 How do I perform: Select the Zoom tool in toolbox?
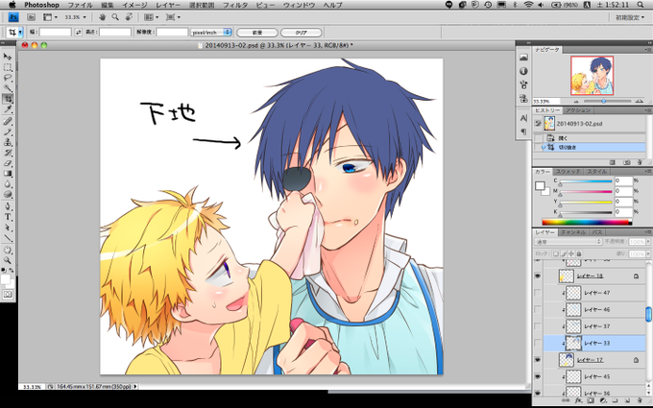click(x=8, y=260)
